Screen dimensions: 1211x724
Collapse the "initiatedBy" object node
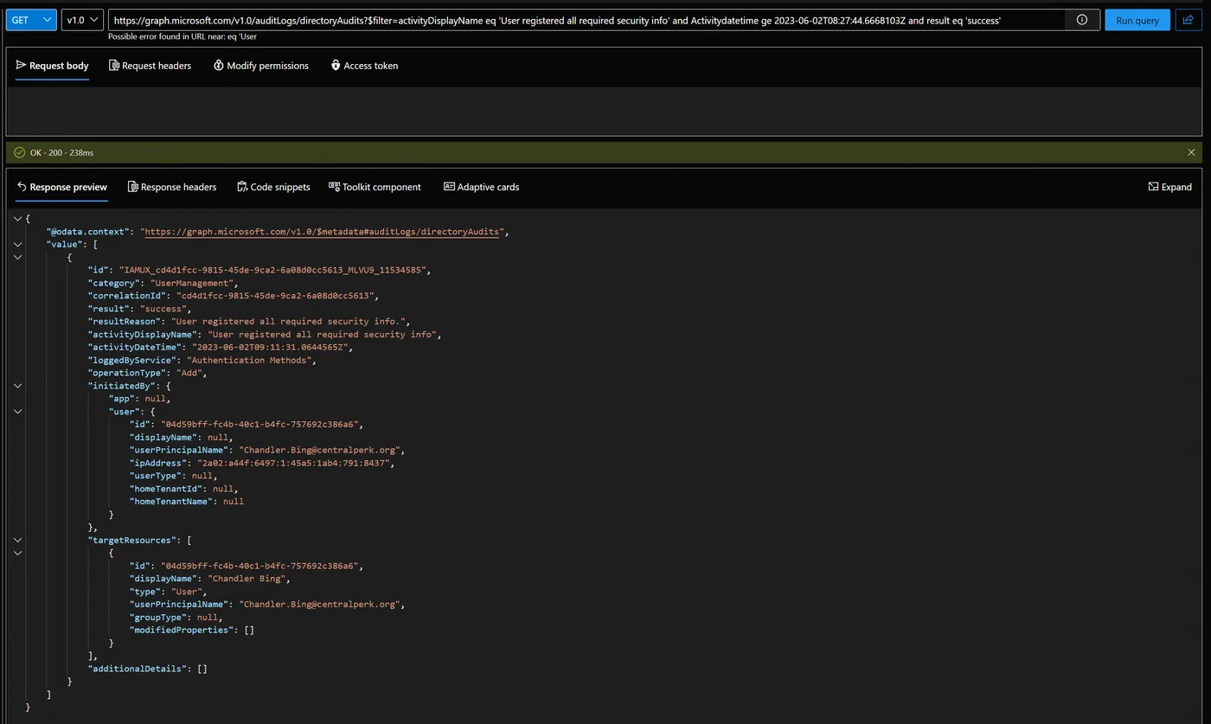[x=17, y=386]
